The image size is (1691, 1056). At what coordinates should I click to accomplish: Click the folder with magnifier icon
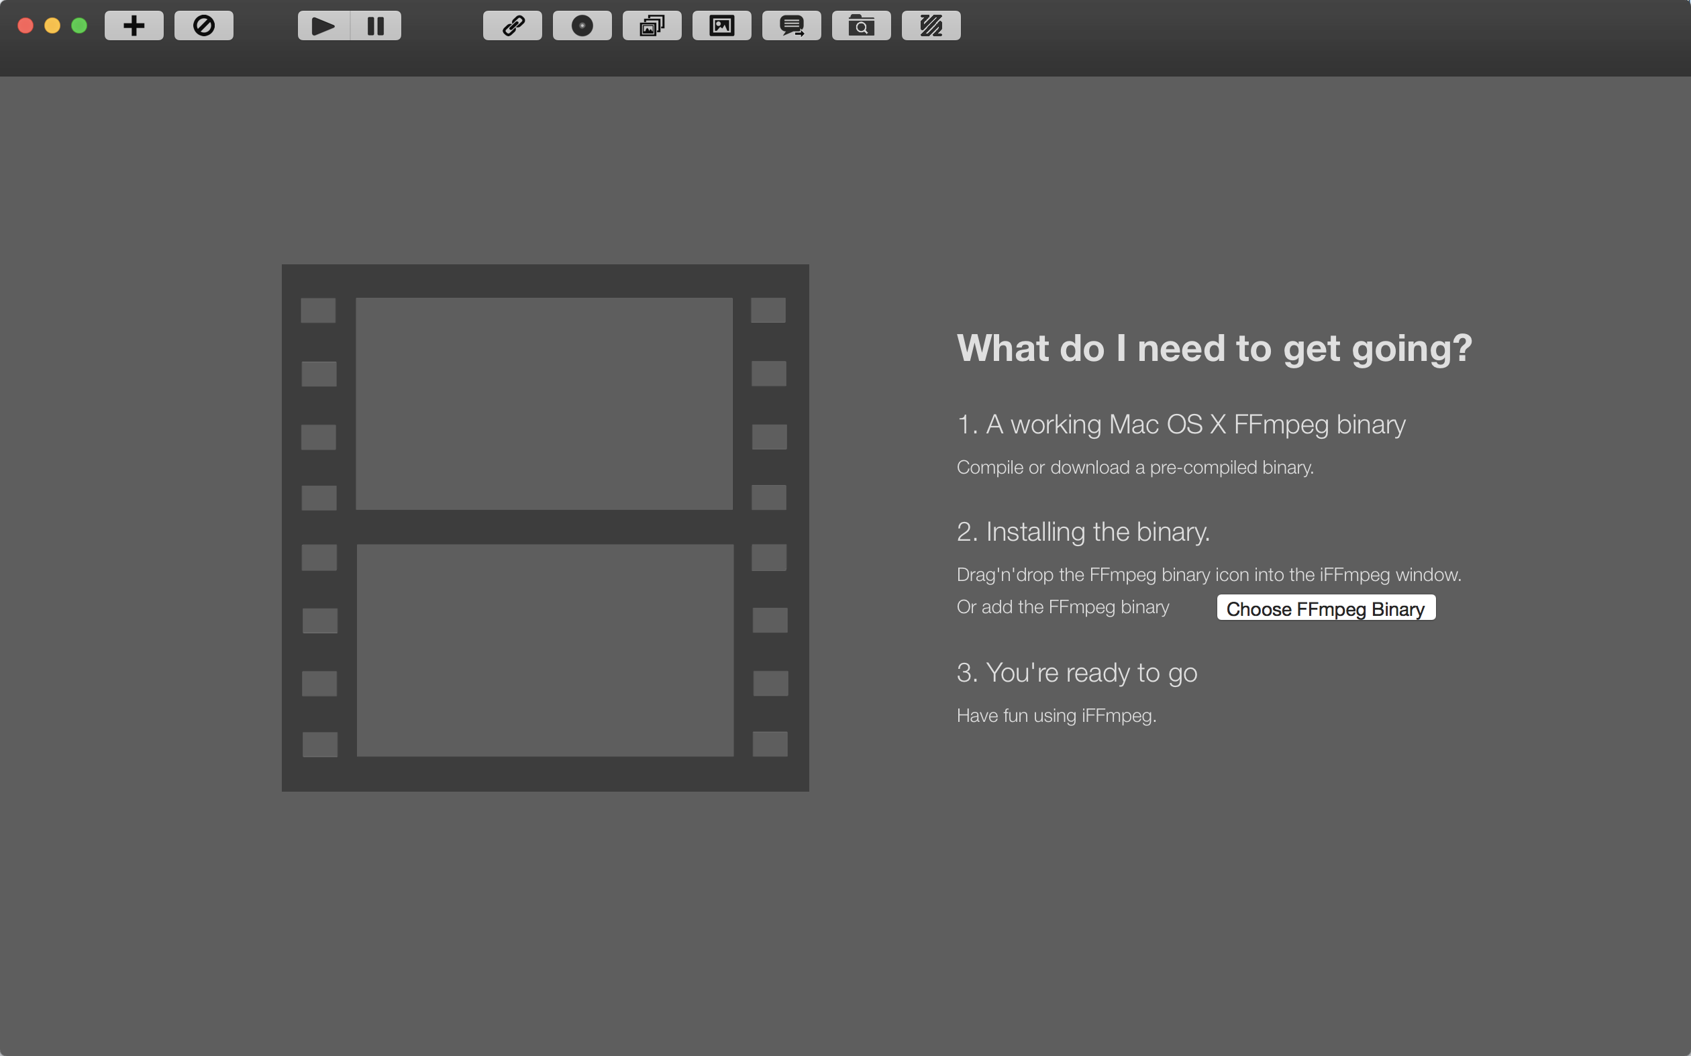[861, 26]
